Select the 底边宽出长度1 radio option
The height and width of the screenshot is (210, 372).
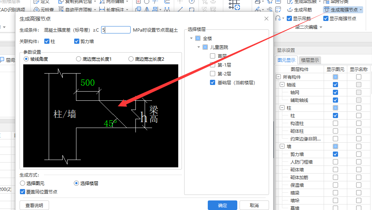(x=79, y=59)
